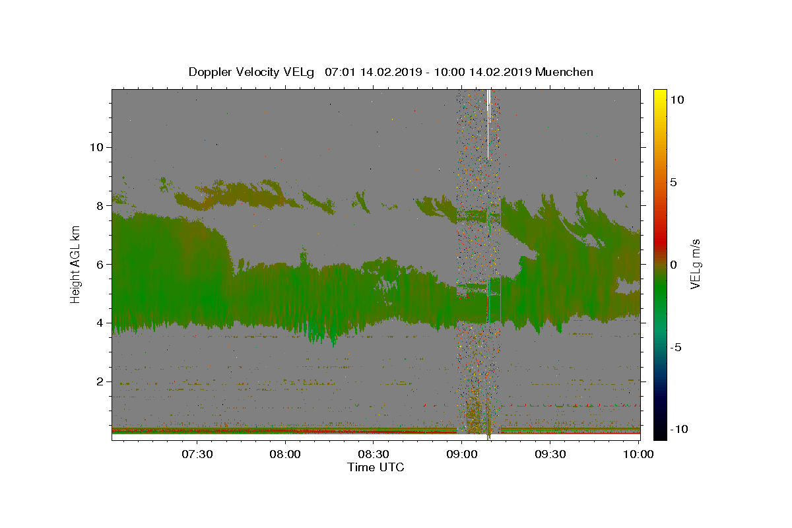Click the "Muenchen" station name in the title
Viewport: 792px width, 528px height.
[x=564, y=72]
